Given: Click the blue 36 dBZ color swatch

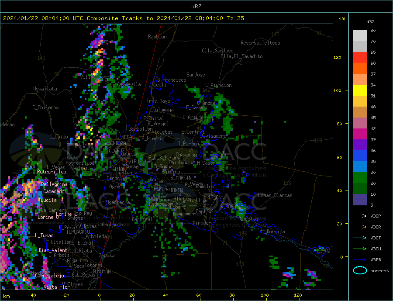Looking at the screenshot, I should 360,156.
